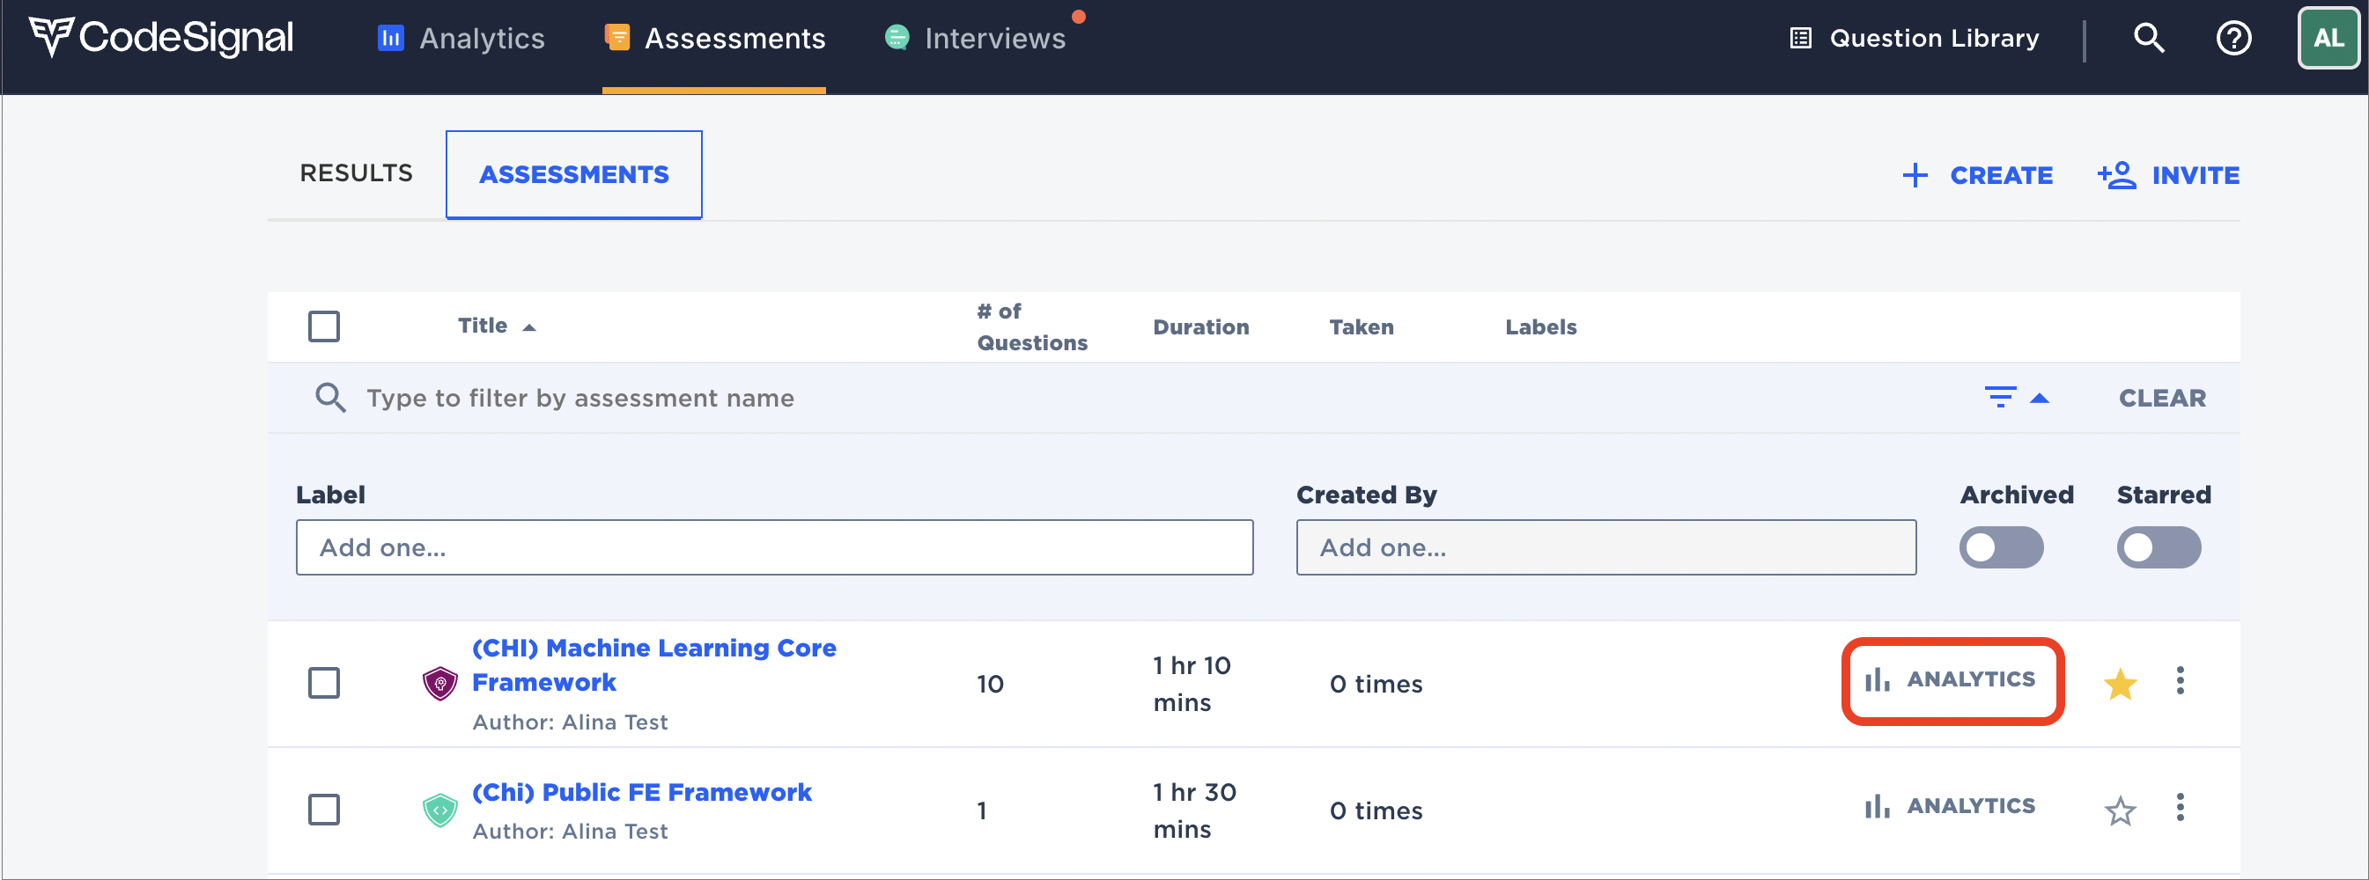Unstar the Machine Learning Core Framework assessment
2369x880 pixels.
(2120, 685)
